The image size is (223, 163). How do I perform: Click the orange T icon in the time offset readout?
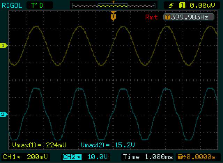(180, 157)
